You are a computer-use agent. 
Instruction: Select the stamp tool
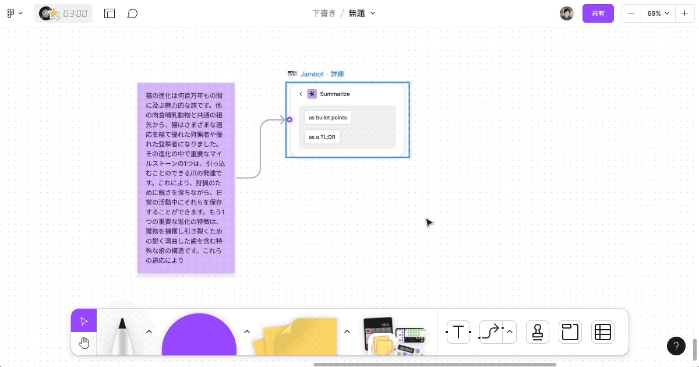pos(537,332)
